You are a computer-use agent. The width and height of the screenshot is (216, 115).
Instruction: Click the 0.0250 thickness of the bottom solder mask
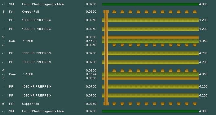[x=91, y=111]
